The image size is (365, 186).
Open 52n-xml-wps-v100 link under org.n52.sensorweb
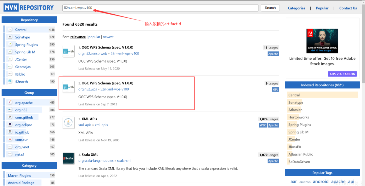click(125, 53)
